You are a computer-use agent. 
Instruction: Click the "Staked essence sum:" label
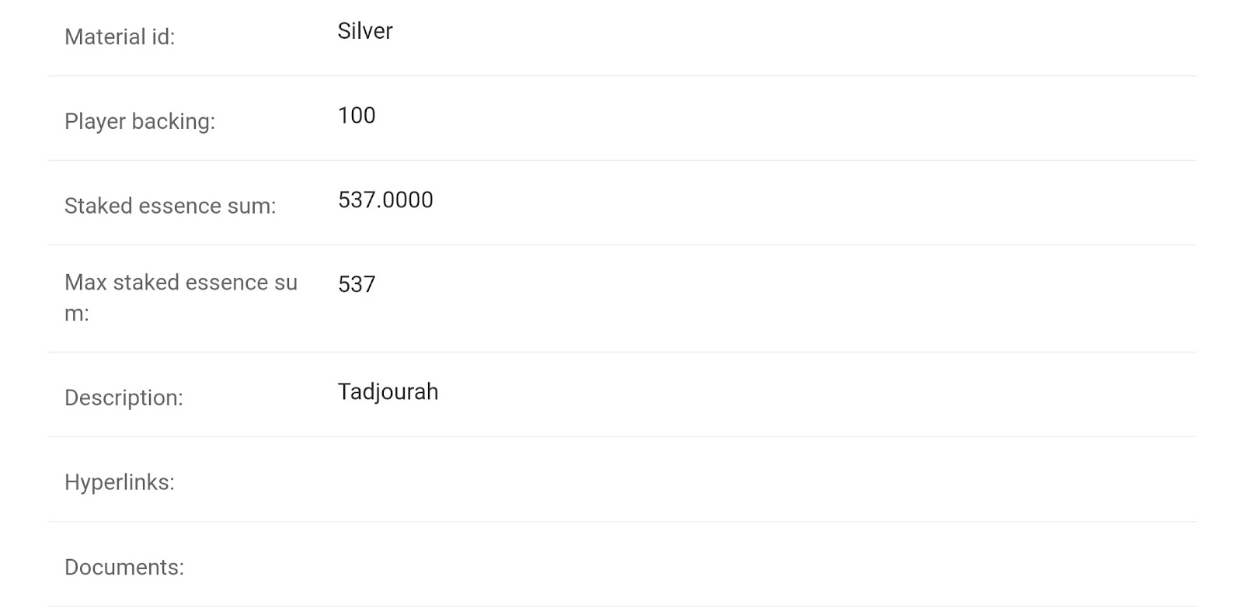[170, 207]
